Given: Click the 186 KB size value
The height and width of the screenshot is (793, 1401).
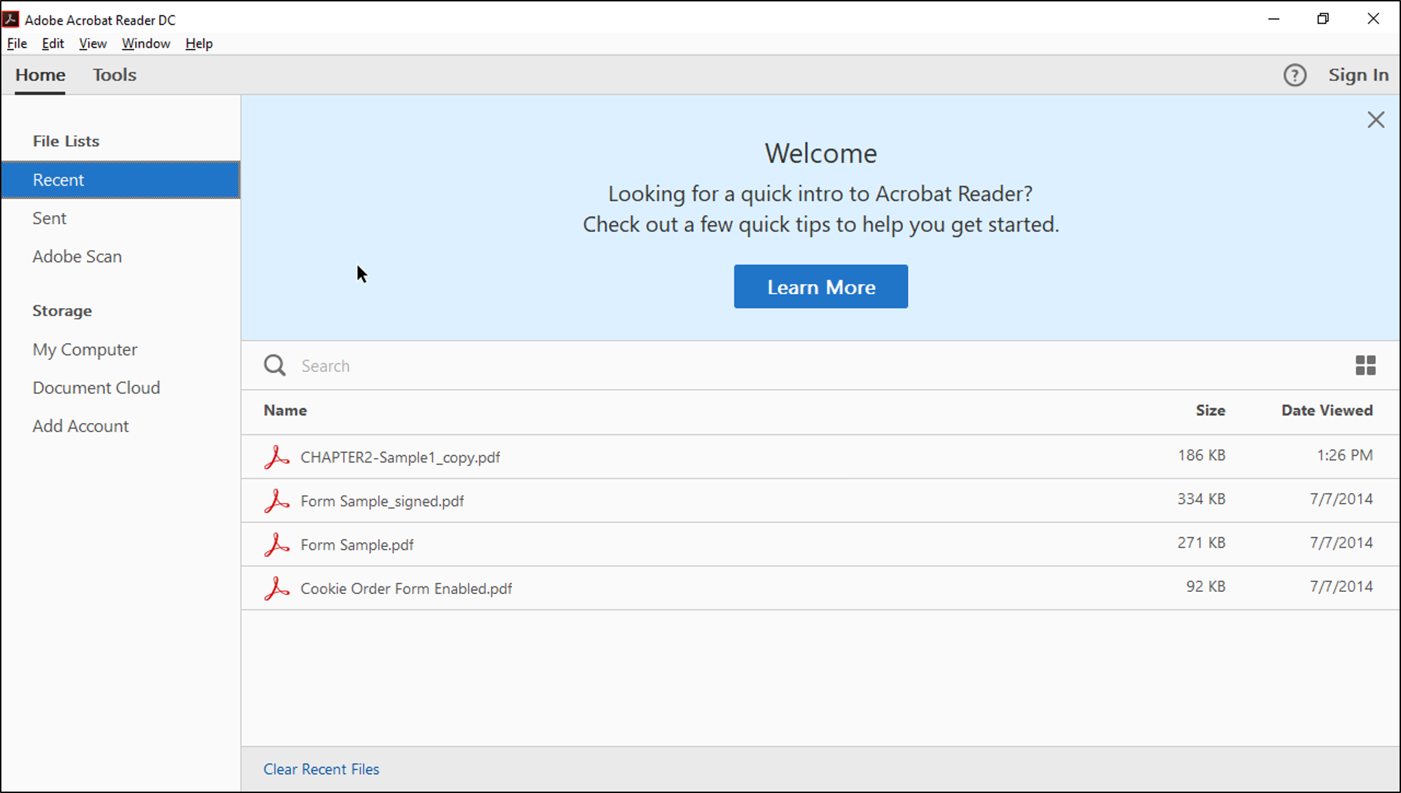Looking at the screenshot, I should click(x=1201, y=455).
